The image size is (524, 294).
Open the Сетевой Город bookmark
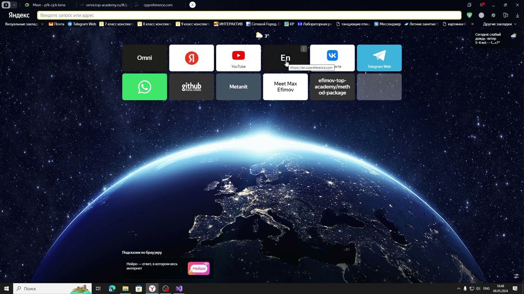263,24
